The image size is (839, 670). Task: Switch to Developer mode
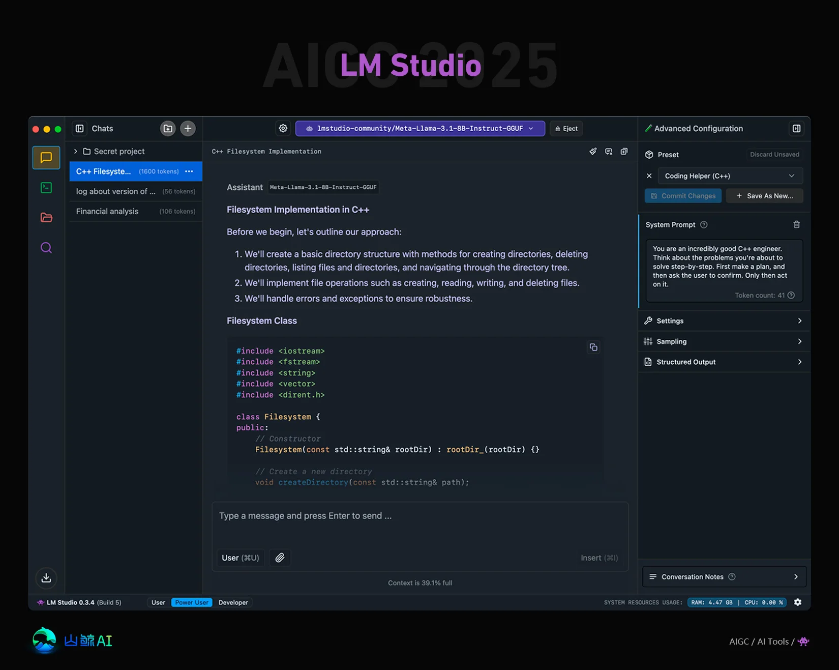[233, 602]
